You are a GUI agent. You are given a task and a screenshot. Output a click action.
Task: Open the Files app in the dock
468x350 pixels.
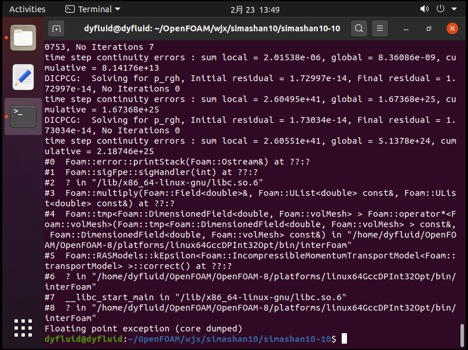point(23,38)
